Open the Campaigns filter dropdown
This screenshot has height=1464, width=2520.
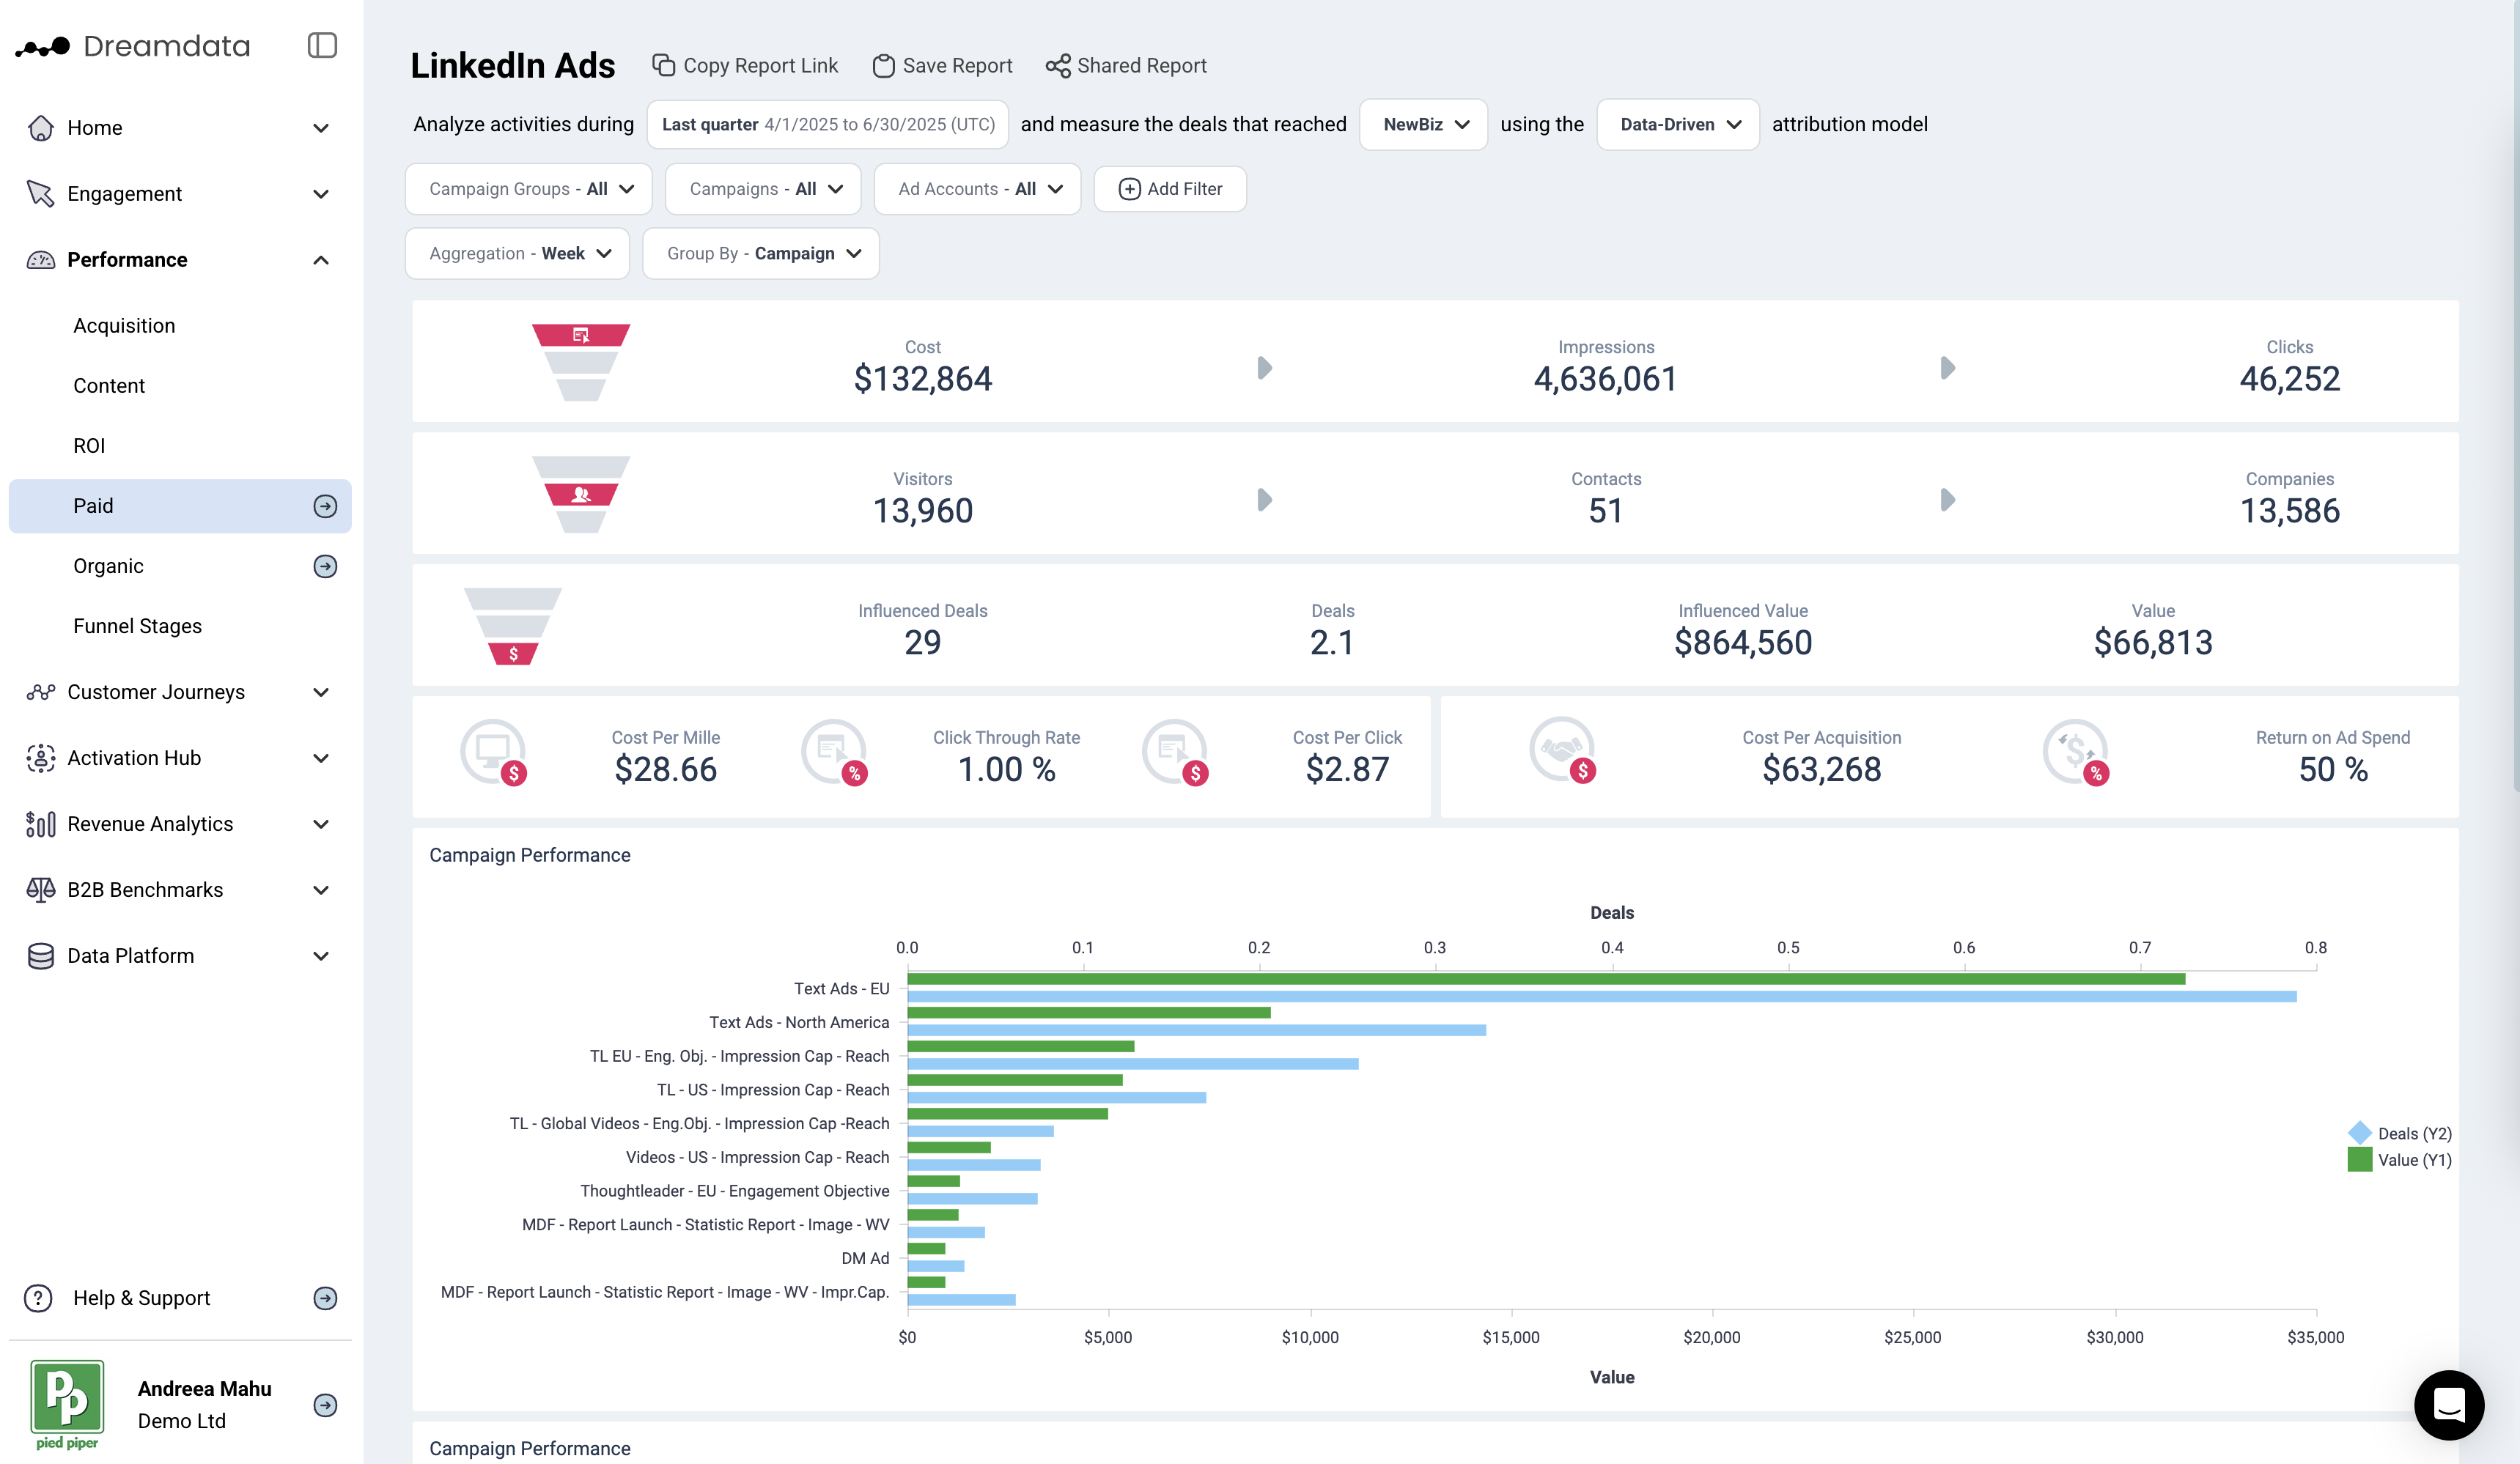tap(763, 189)
